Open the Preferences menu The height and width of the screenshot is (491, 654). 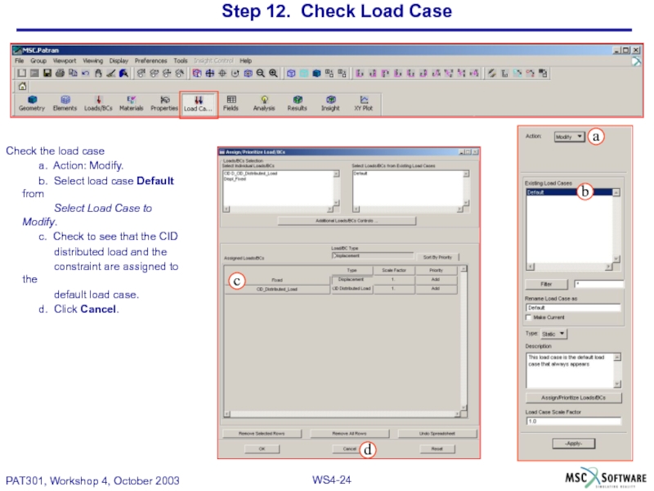tap(151, 61)
